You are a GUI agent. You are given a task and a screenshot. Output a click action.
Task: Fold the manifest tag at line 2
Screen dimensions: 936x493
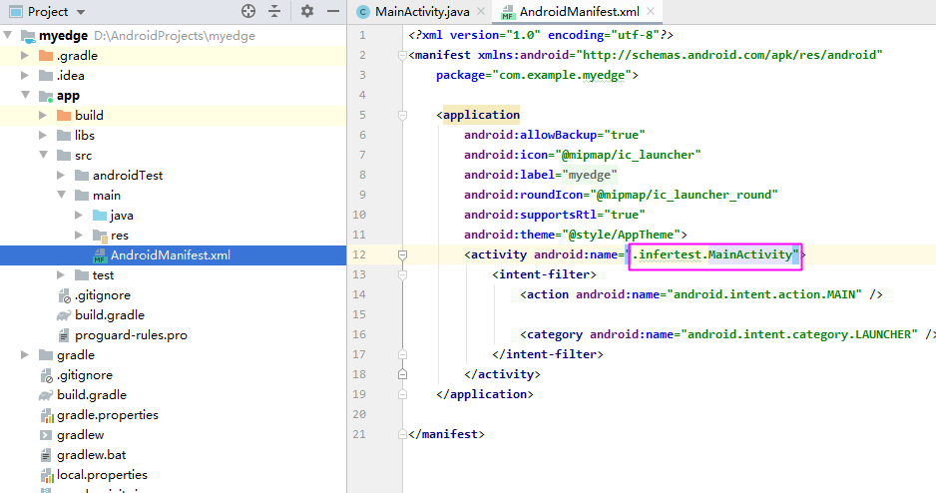(402, 56)
